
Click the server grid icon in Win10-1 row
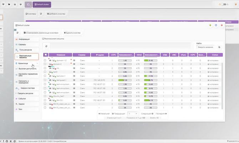tap(74, 100)
